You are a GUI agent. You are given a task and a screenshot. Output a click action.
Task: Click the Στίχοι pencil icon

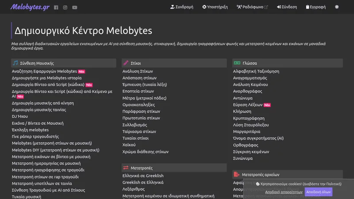pyautogui.click(x=126, y=63)
